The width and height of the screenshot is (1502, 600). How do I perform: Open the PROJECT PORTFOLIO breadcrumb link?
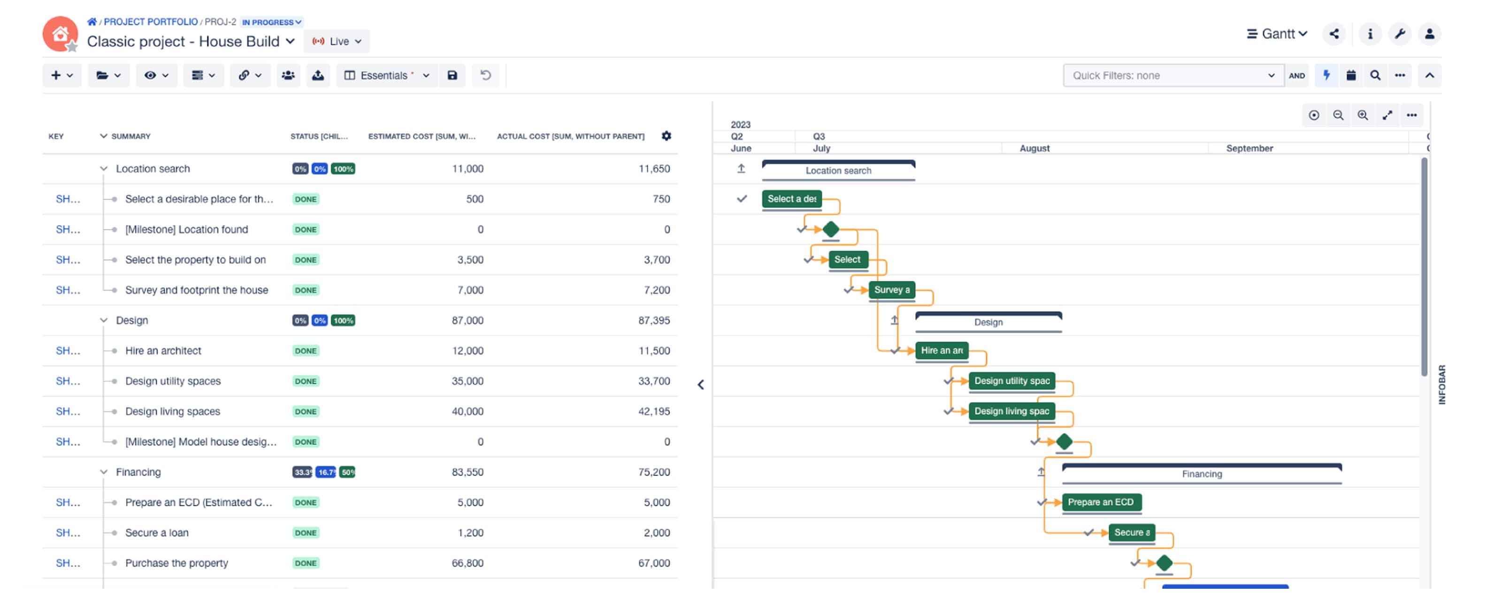[150, 22]
